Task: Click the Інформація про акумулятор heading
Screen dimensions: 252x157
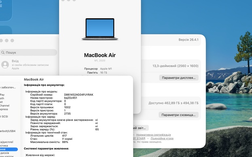Action: [44, 85]
